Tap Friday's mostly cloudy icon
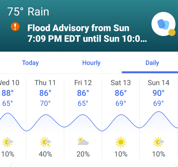The height and width of the screenshot is (167, 178). coord(83,141)
